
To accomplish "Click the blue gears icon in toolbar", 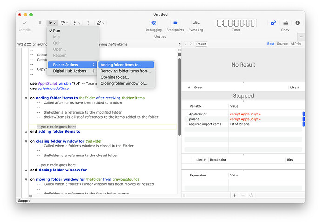I will pos(273,23).
